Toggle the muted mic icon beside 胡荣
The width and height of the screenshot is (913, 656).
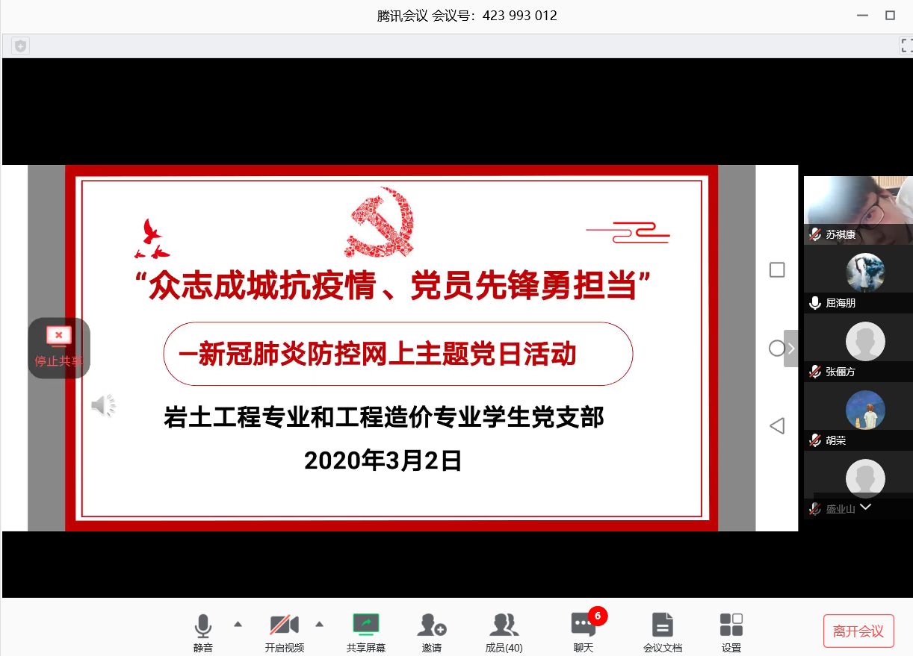coord(815,440)
